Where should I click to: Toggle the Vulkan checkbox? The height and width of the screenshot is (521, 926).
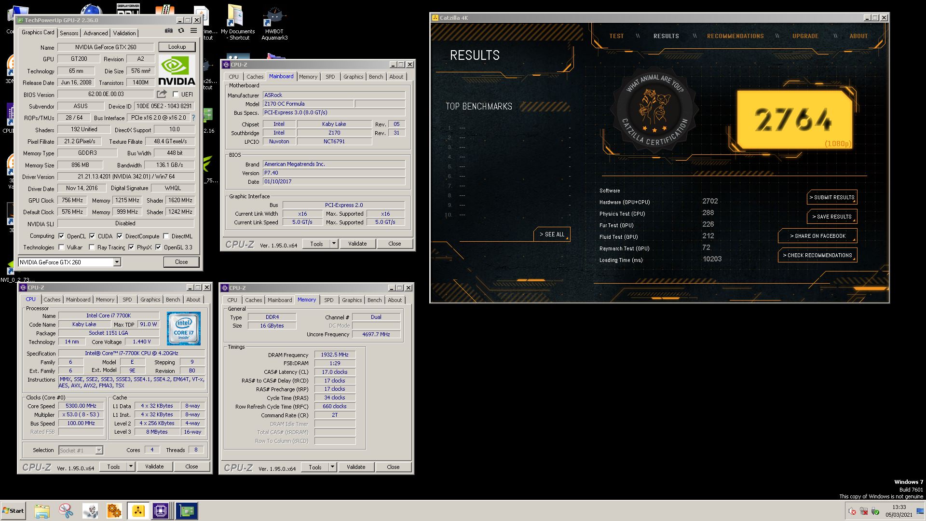[61, 247]
